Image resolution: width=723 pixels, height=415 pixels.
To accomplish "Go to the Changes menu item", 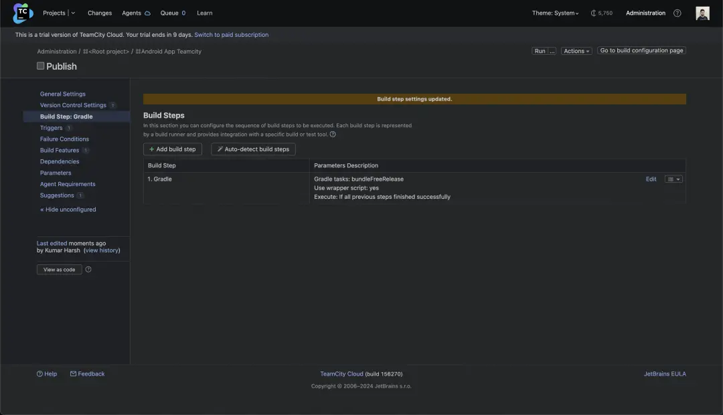I will [x=100, y=13].
